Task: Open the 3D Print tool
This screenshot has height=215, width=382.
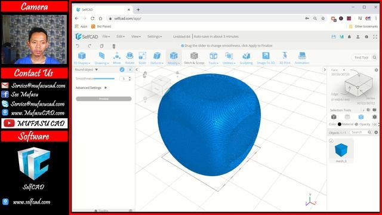Action: click(x=285, y=58)
